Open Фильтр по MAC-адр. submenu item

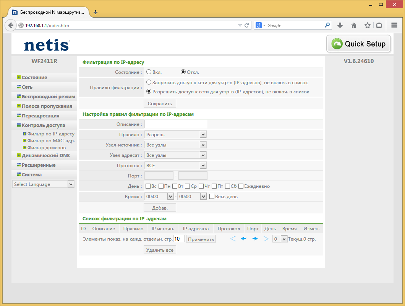(x=51, y=141)
